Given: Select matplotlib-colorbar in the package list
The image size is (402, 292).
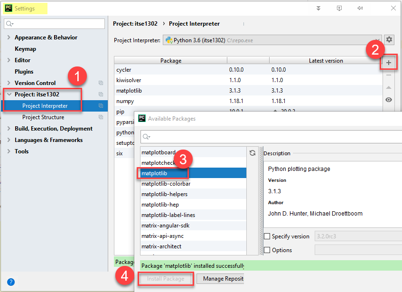Looking at the screenshot, I should click(166, 184).
